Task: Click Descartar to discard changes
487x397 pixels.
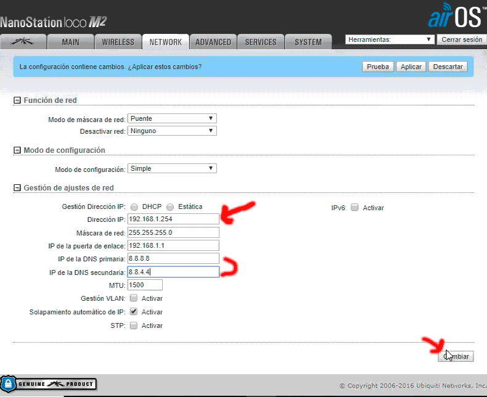Action: tap(448, 67)
